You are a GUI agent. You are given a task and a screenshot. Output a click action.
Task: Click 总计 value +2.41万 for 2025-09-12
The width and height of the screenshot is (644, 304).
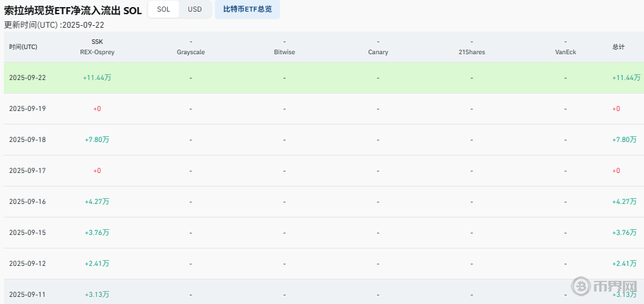pos(624,263)
